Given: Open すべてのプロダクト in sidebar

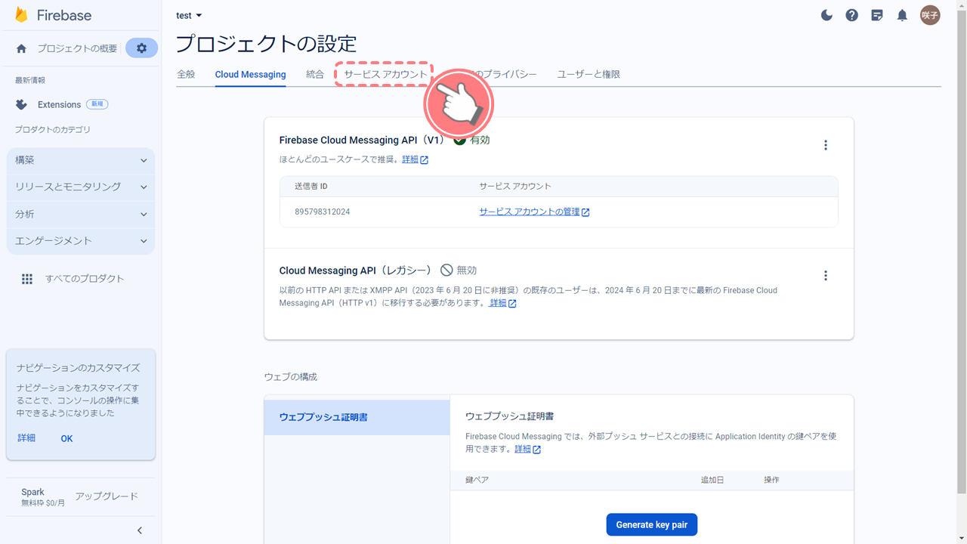Looking at the screenshot, I should point(85,279).
